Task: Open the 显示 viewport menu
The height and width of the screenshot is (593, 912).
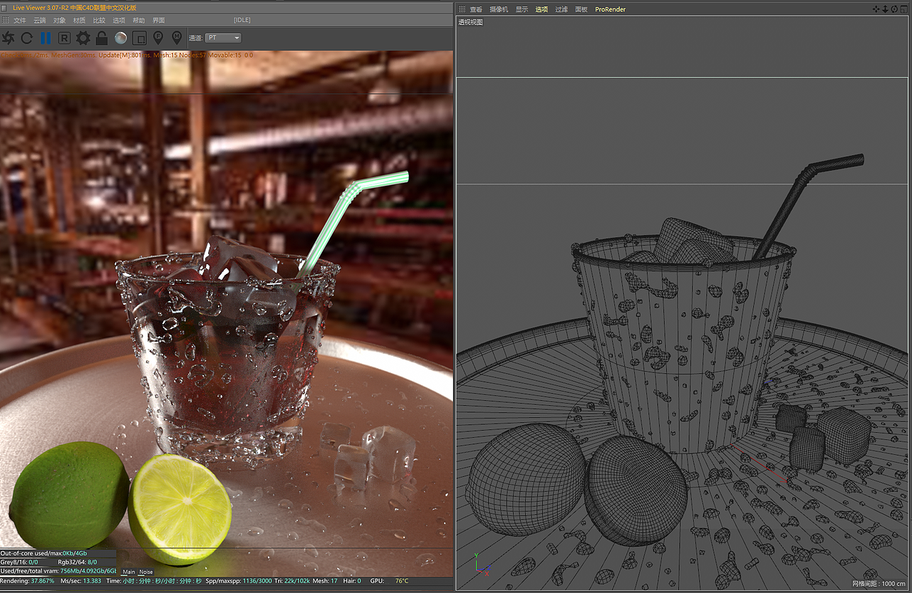Action: [522, 9]
